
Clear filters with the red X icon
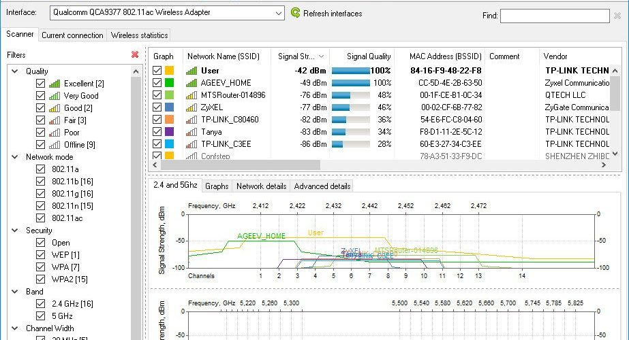[135, 54]
